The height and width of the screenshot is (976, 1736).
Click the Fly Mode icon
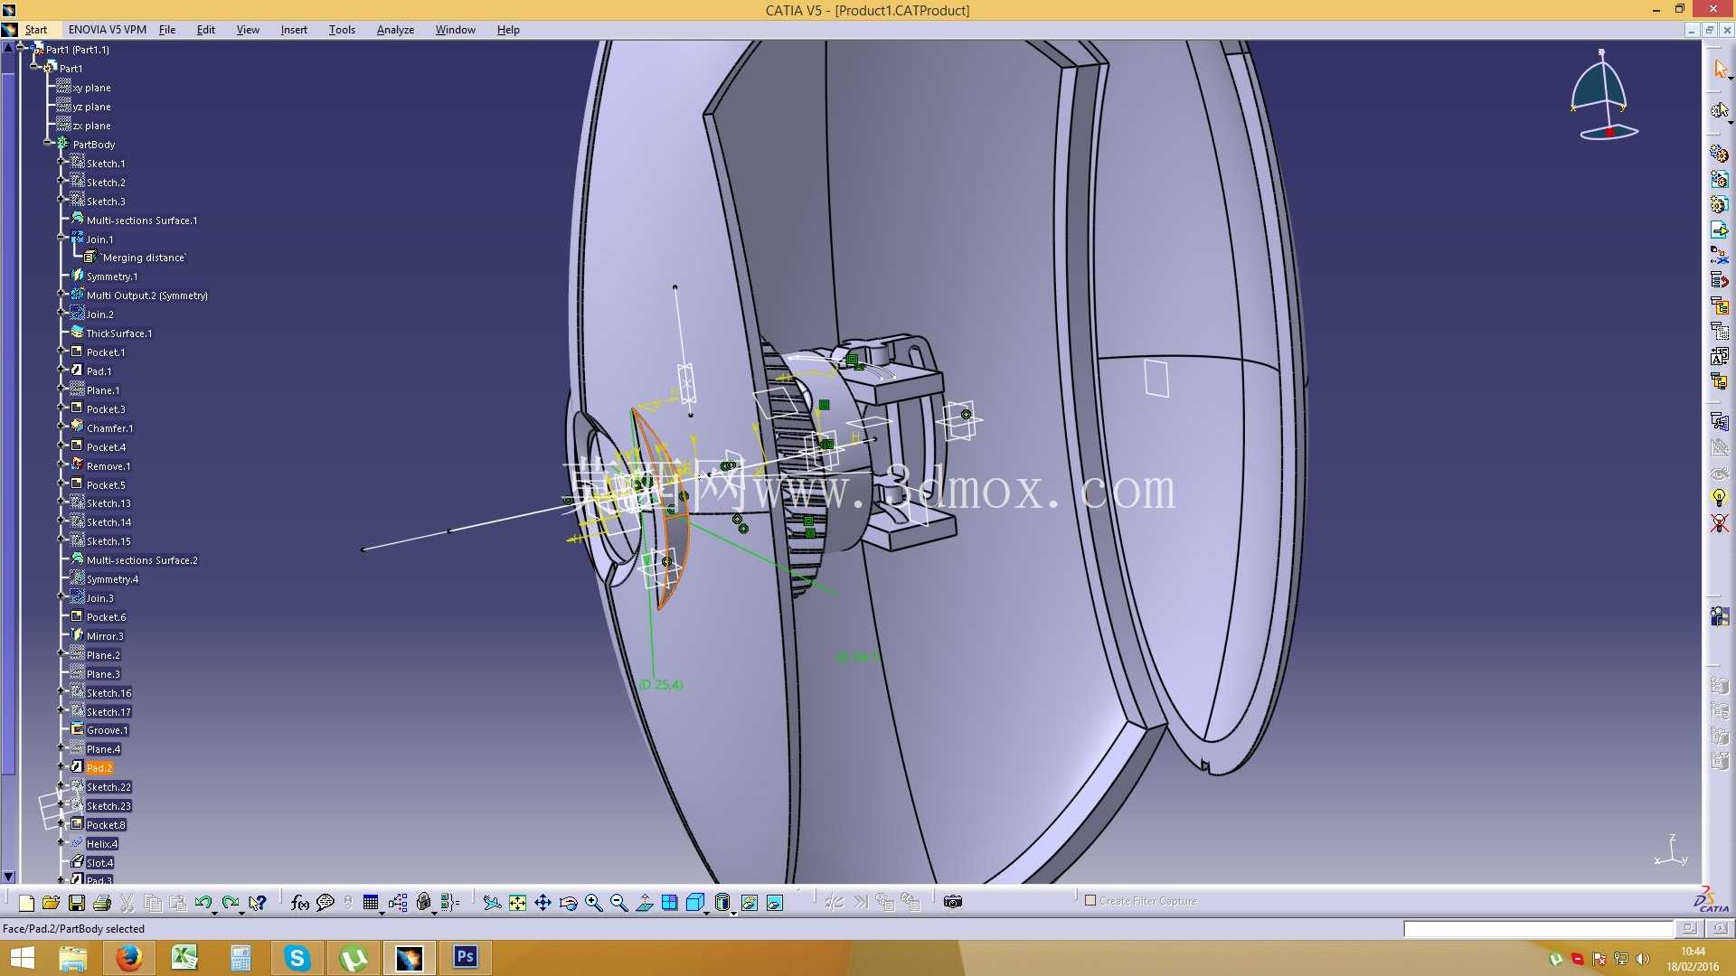click(x=492, y=902)
